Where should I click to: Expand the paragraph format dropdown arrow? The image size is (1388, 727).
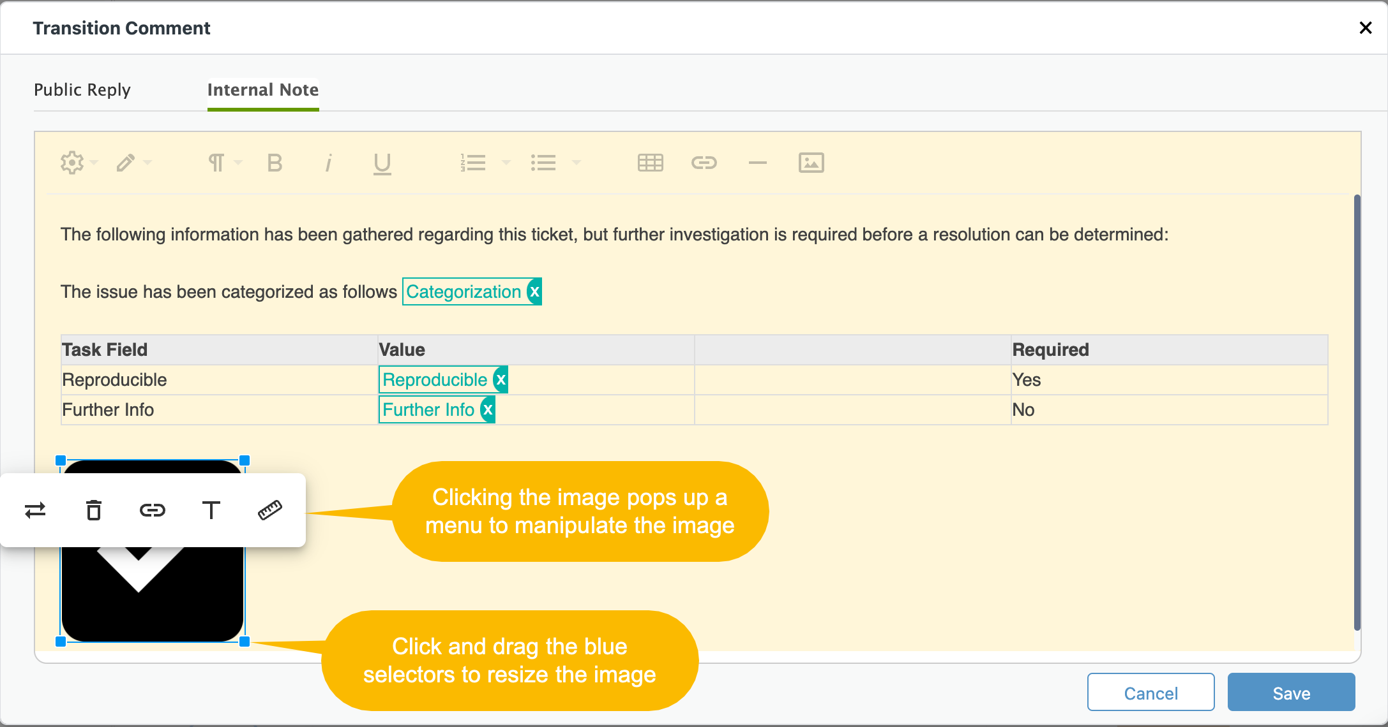point(239,163)
